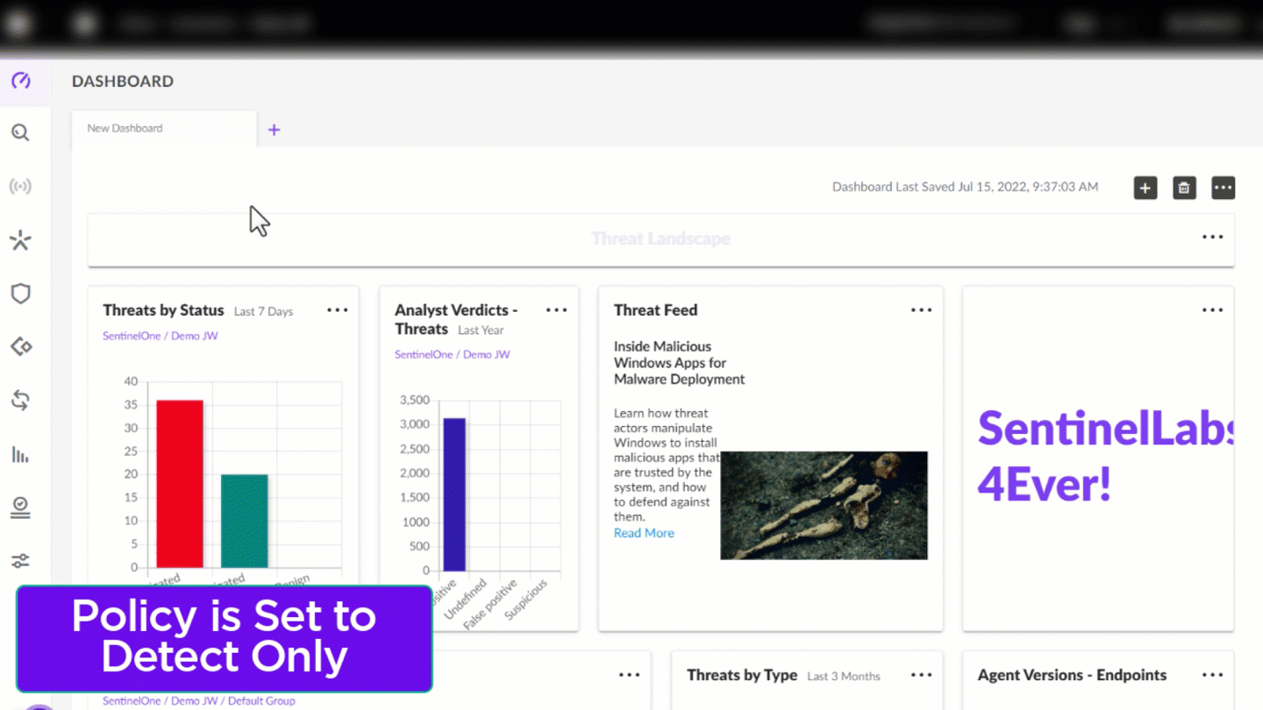Add a new dashboard tab with plus
The height and width of the screenshot is (710, 1263).
point(274,130)
